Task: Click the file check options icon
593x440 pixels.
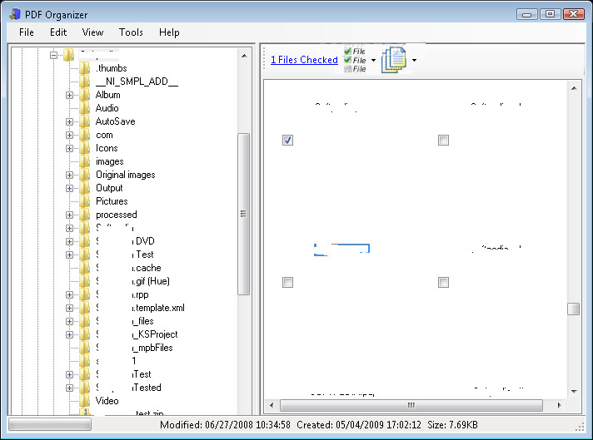Action: [x=355, y=60]
